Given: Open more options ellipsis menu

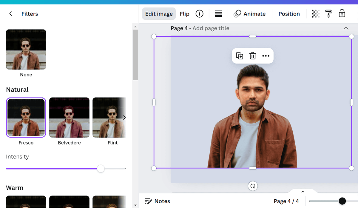Looking at the screenshot, I should pyautogui.click(x=266, y=56).
